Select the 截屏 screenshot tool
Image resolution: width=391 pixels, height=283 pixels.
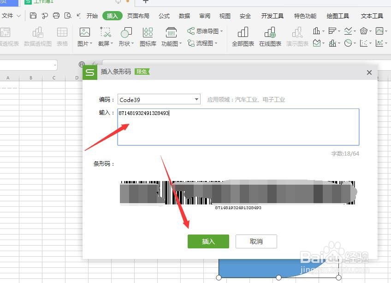(x=106, y=37)
